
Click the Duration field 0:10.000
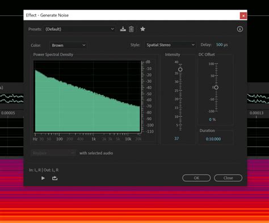tap(213, 139)
